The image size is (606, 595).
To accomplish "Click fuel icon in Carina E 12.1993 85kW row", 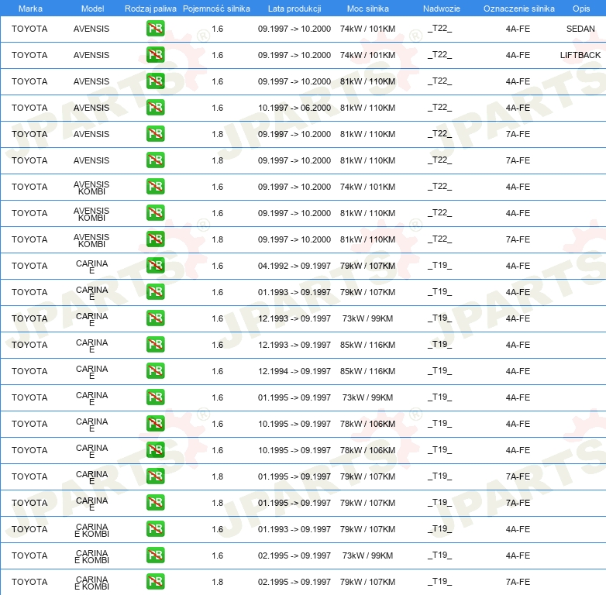I will [x=155, y=345].
